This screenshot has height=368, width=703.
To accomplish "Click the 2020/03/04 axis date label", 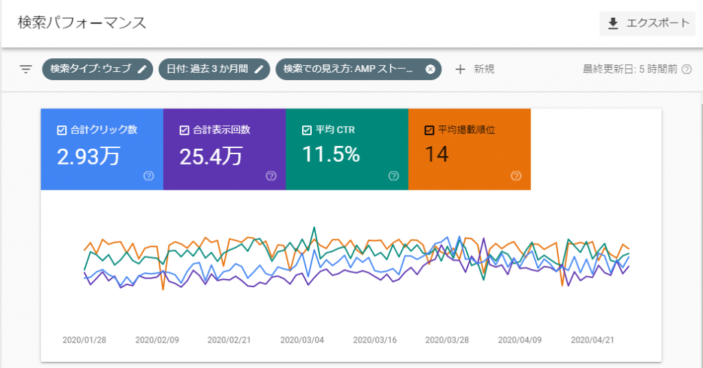I will point(302,340).
